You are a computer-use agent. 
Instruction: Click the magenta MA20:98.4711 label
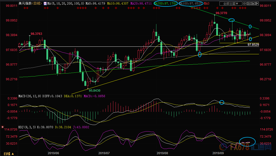[x=141, y=4]
